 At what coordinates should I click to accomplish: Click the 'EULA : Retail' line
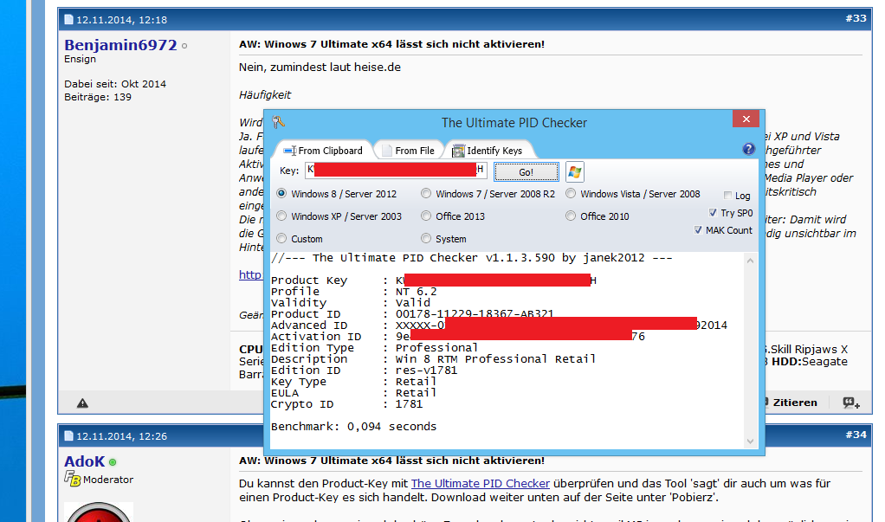pyautogui.click(x=354, y=393)
